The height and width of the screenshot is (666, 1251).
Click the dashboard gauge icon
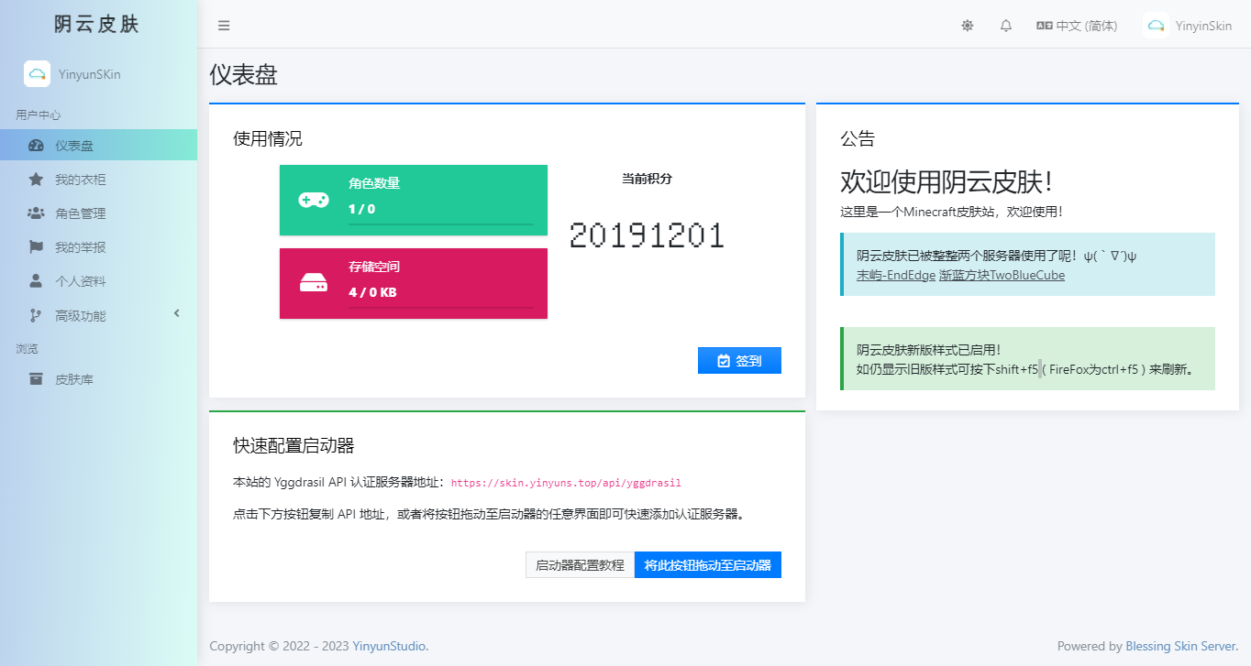(36, 146)
